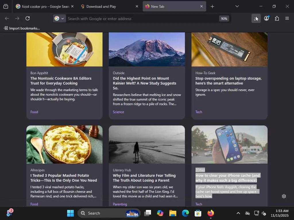Image resolution: width=294 pixels, height=220 pixels.
Task: Click the address bar search field
Action: 142,19
